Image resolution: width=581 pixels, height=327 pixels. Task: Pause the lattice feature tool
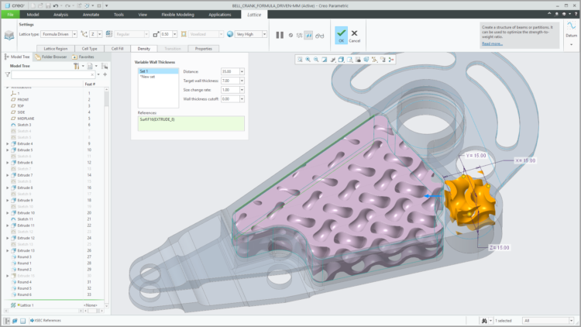click(x=280, y=35)
